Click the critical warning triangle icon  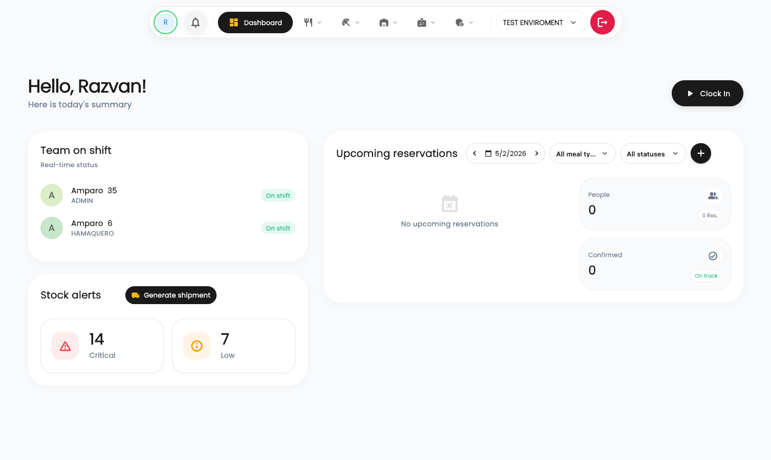pos(65,346)
